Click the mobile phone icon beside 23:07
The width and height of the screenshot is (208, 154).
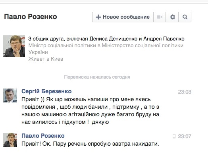pos(174,136)
